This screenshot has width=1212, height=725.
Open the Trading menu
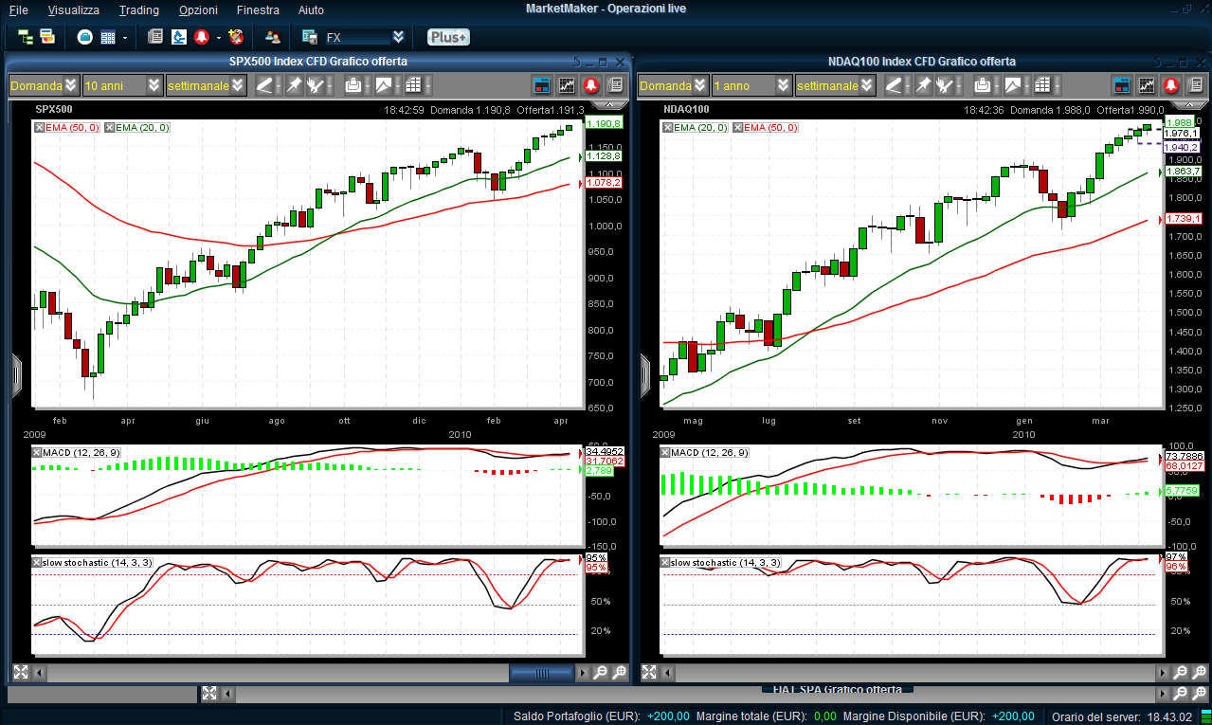coord(138,9)
